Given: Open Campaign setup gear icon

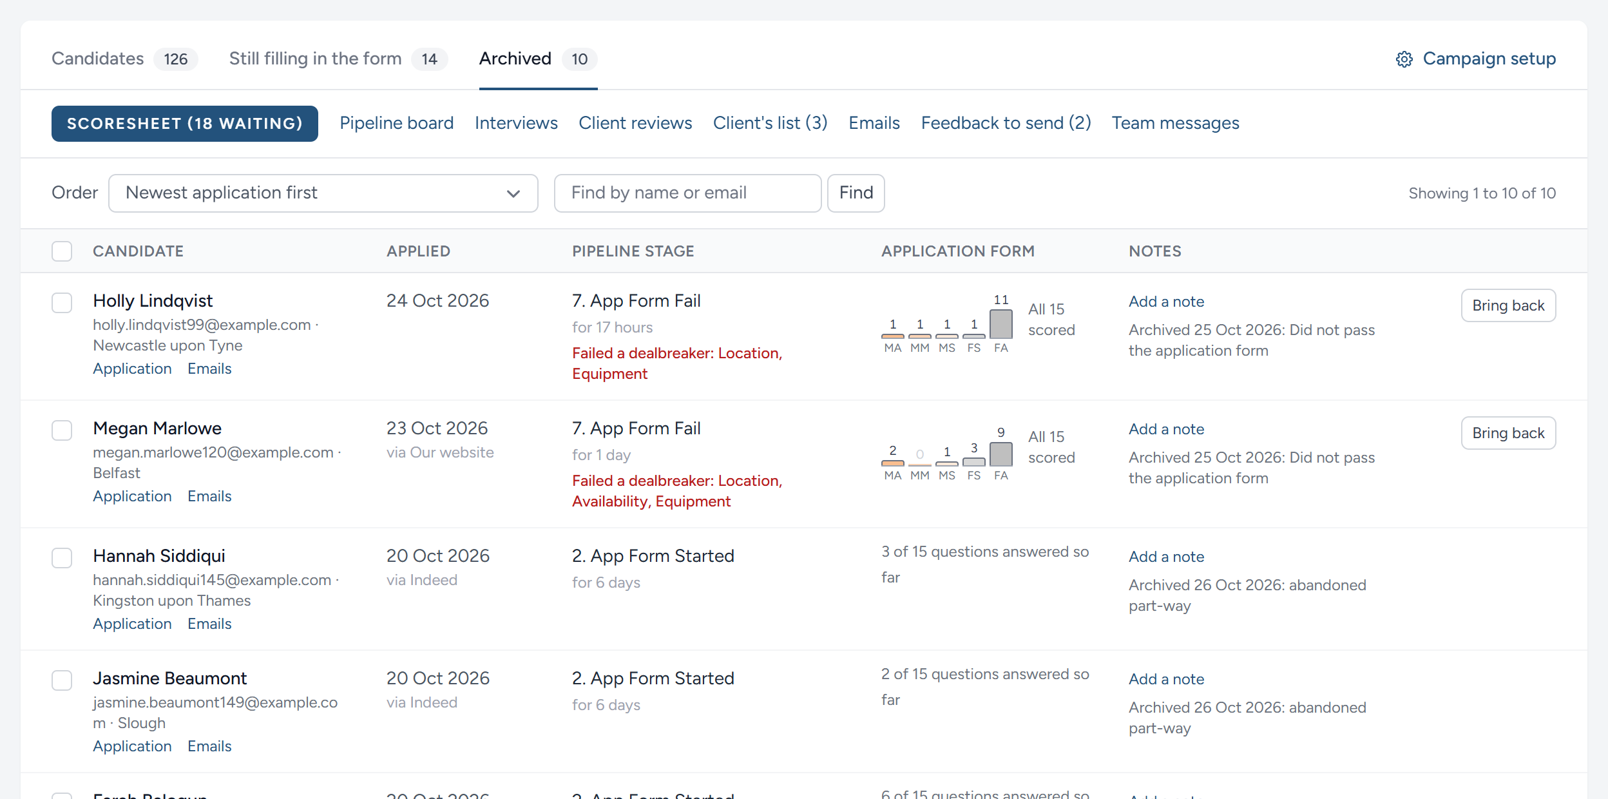Looking at the screenshot, I should (1404, 59).
